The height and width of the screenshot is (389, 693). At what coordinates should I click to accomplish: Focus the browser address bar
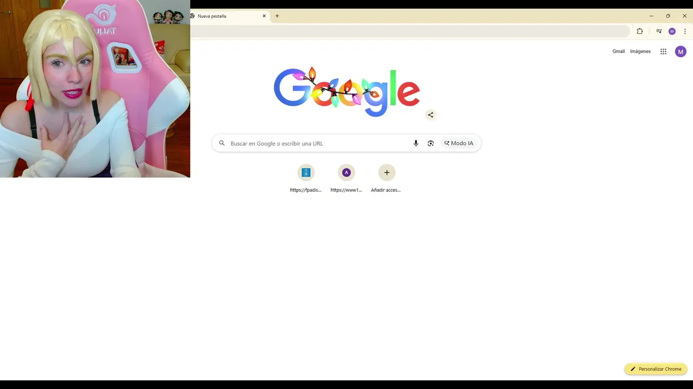(410, 31)
